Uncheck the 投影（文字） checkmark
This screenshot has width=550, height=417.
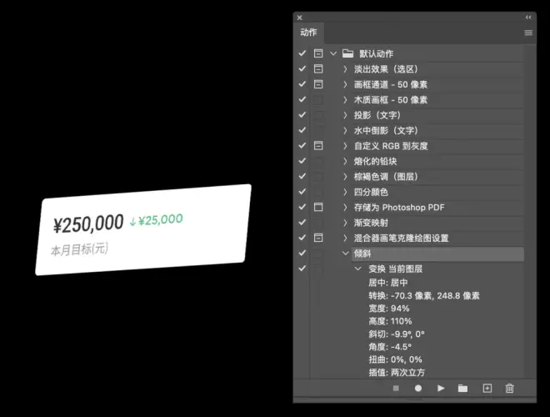tap(302, 115)
